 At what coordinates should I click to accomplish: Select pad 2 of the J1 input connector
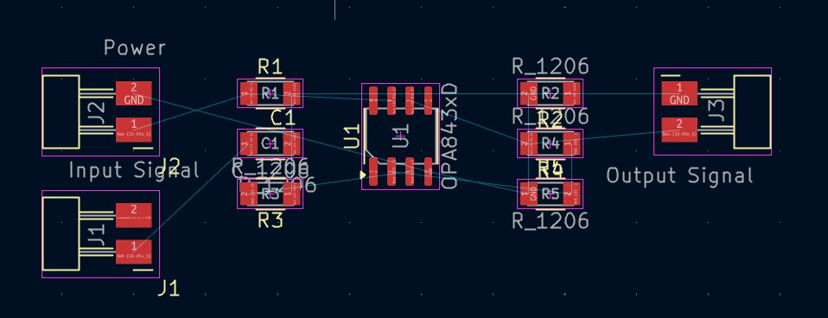click(134, 215)
